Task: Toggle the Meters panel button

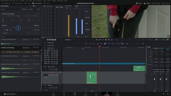Action: (147, 3)
